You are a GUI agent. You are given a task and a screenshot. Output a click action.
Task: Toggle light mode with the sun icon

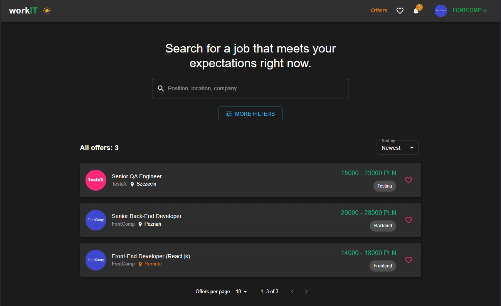pyautogui.click(x=47, y=10)
